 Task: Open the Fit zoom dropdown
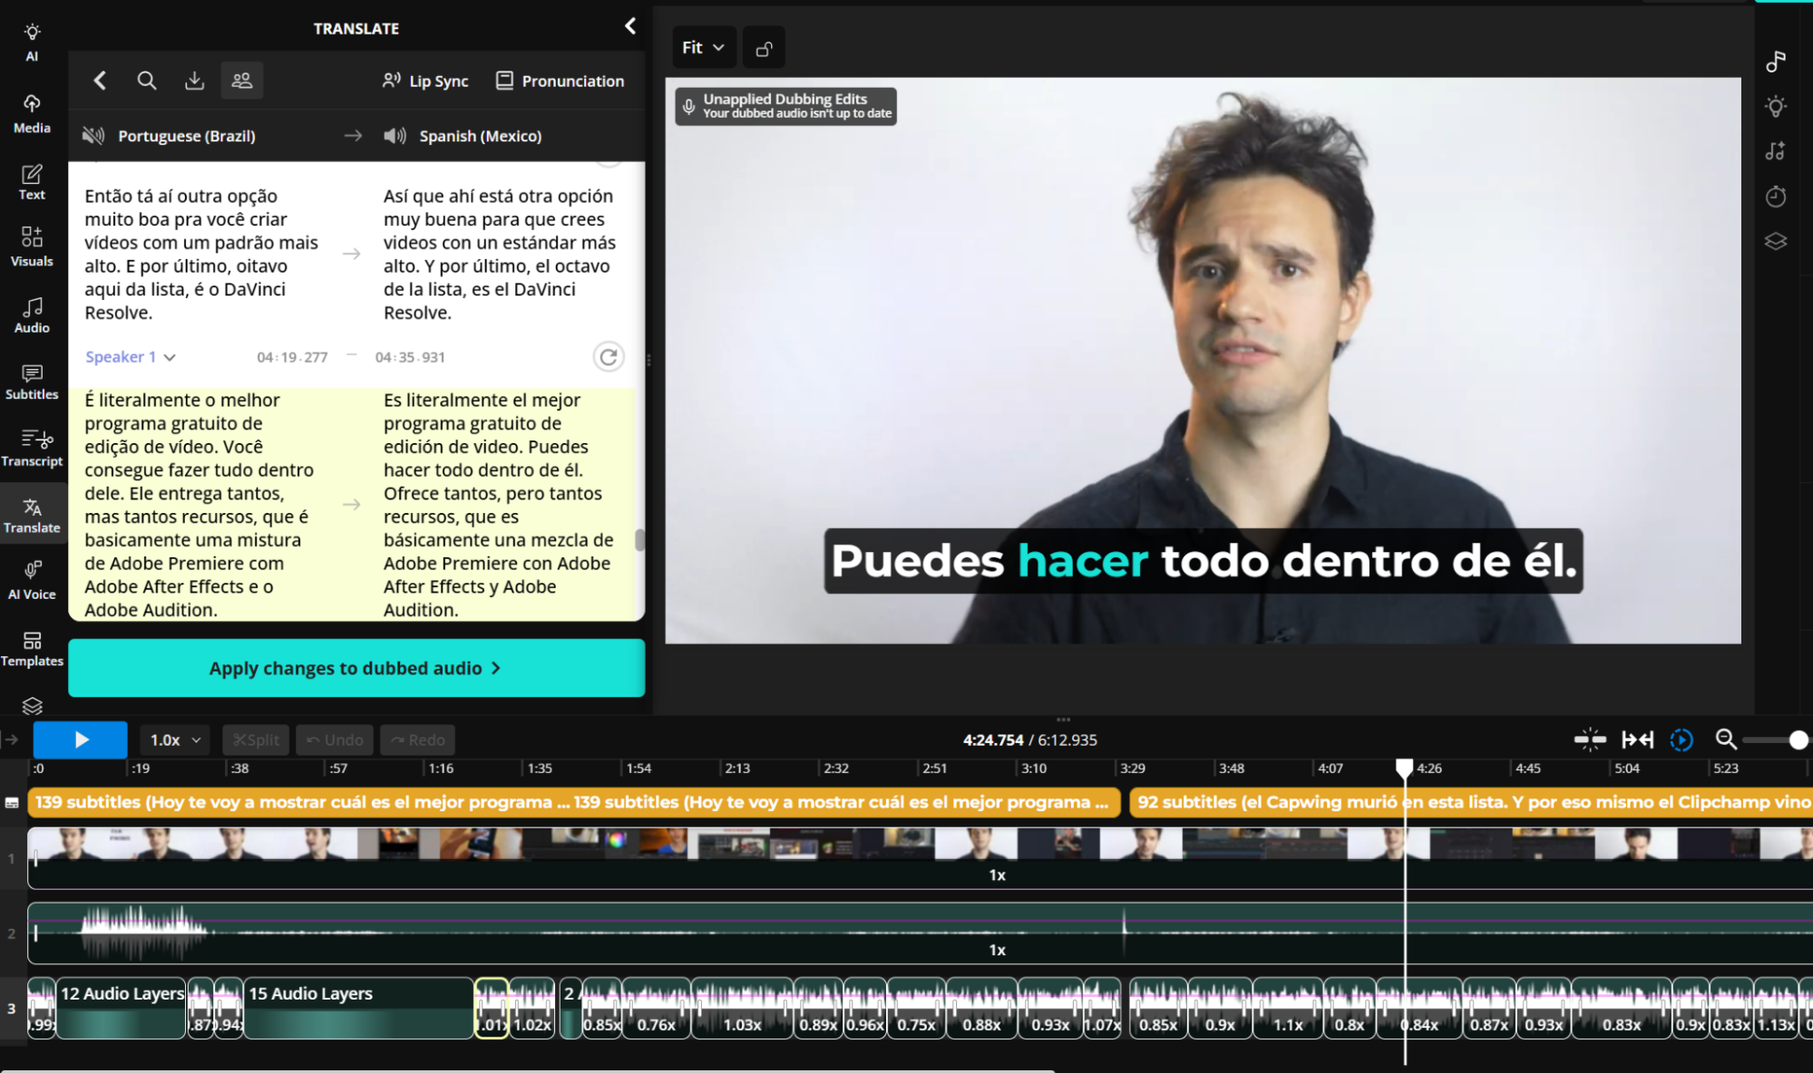point(703,47)
